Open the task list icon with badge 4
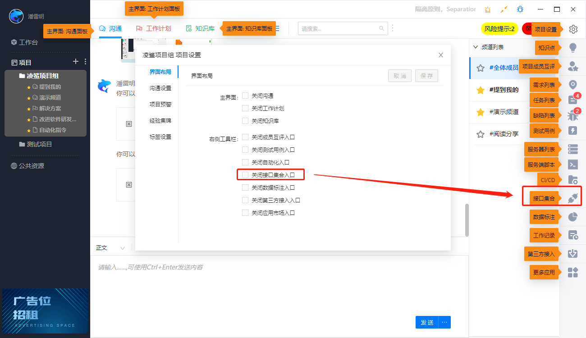The height and width of the screenshot is (338, 586). click(573, 100)
